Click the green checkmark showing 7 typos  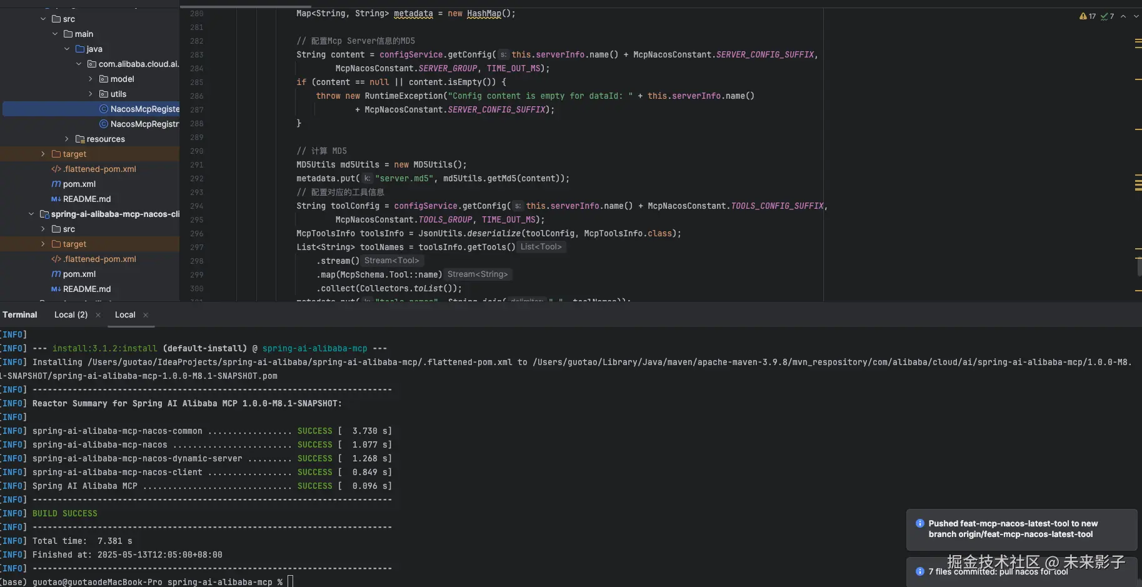[x=1107, y=16]
